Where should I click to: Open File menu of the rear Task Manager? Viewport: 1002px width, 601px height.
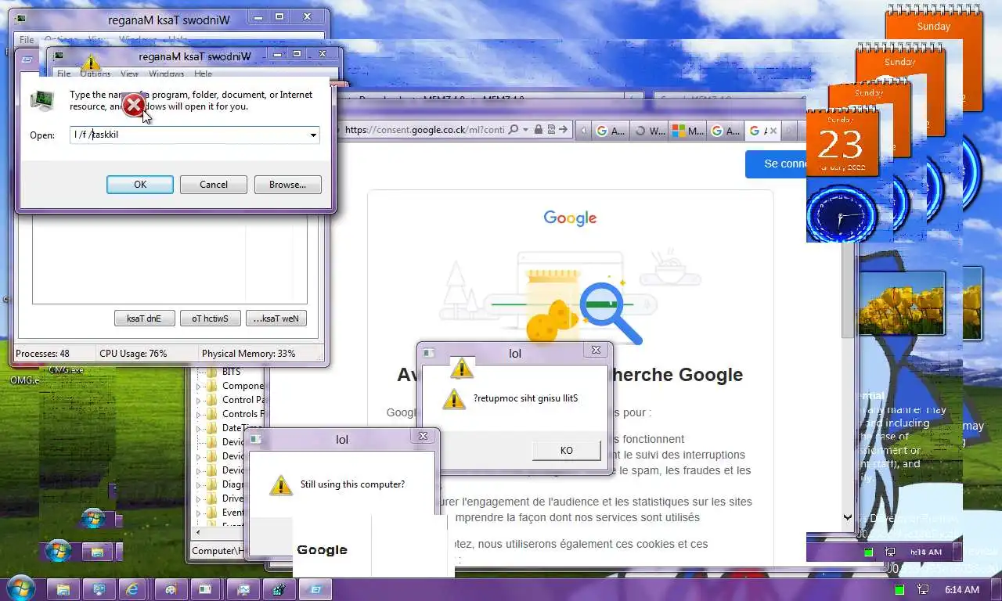click(27, 40)
